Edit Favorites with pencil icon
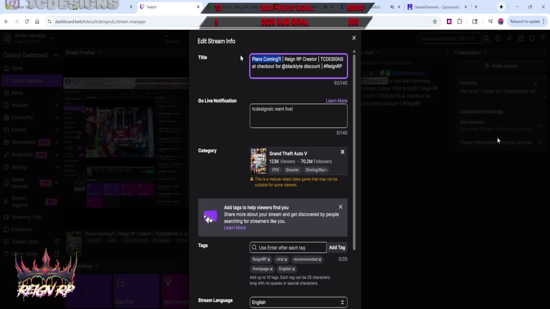This screenshot has height=309, width=550. 535,83
